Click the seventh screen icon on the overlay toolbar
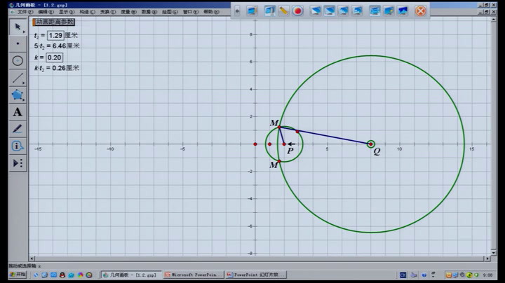This screenshot has width=505, height=283. [344, 11]
